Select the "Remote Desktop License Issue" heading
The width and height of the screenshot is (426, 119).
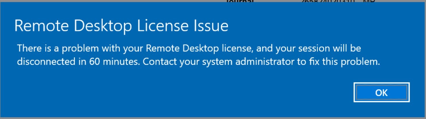tap(121, 26)
